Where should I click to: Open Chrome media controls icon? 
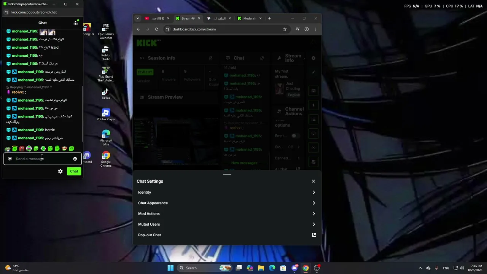click(x=298, y=29)
